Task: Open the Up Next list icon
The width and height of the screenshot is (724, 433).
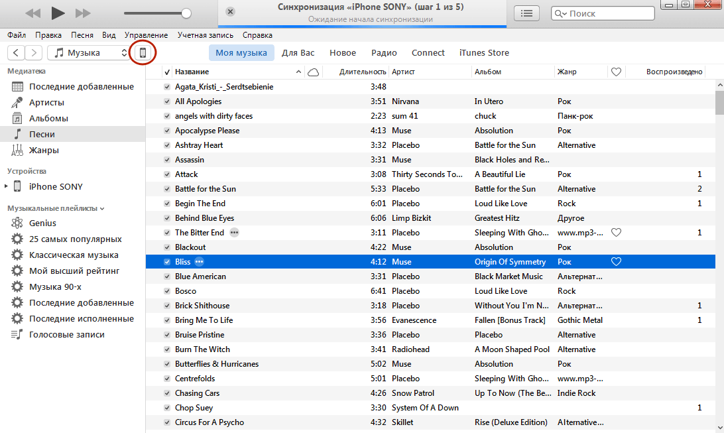Action: 527,13
